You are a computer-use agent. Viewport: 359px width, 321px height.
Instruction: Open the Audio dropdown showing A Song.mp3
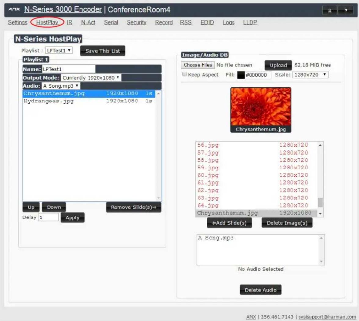61,86
